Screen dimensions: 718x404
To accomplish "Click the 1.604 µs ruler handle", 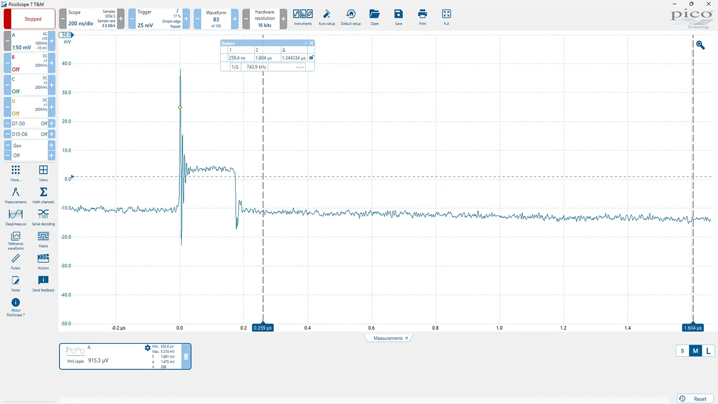I will pos(693,328).
